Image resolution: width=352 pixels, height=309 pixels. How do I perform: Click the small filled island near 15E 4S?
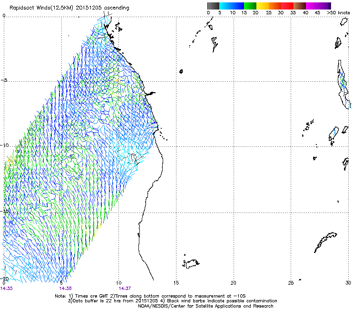point(181,71)
